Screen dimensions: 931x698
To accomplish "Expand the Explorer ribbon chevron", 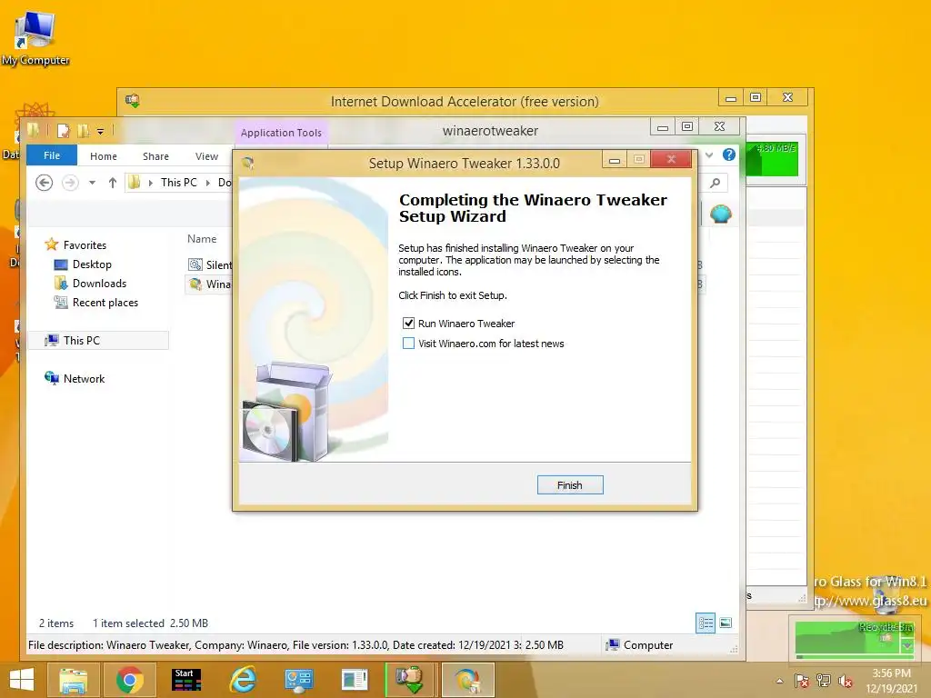I will coord(709,155).
